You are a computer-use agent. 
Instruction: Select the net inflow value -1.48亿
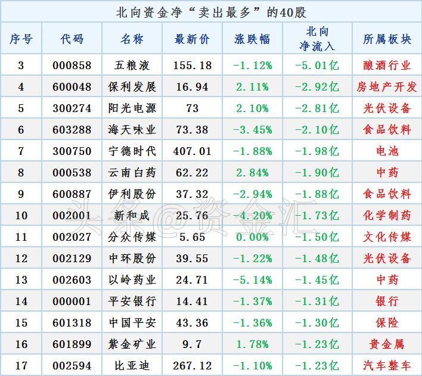click(317, 259)
